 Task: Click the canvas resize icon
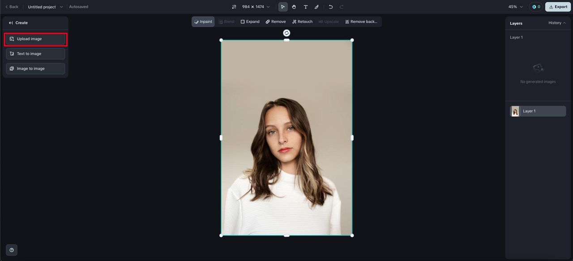(234, 7)
